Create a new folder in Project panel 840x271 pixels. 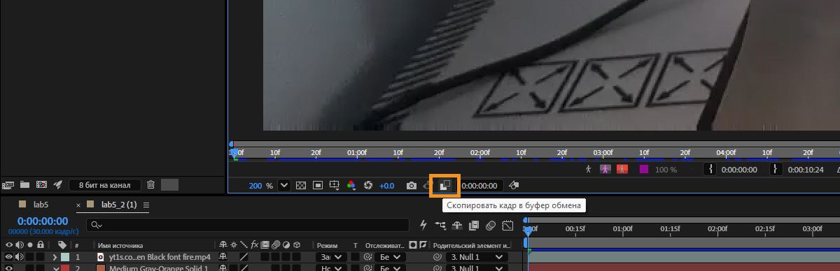click(24, 185)
